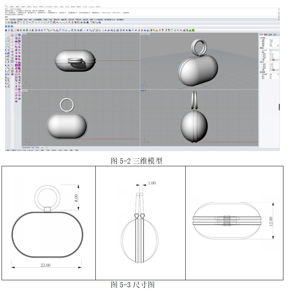Click the color wheel properties icon

tap(78, 22)
